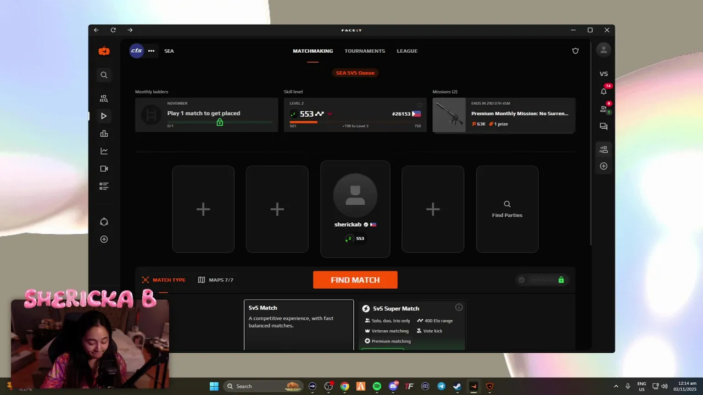The image size is (703, 395).
Task: Switch to the MATCHMAKING tab
Action: point(313,51)
